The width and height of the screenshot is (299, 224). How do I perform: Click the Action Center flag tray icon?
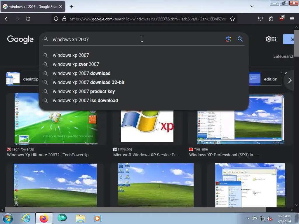point(255,218)
